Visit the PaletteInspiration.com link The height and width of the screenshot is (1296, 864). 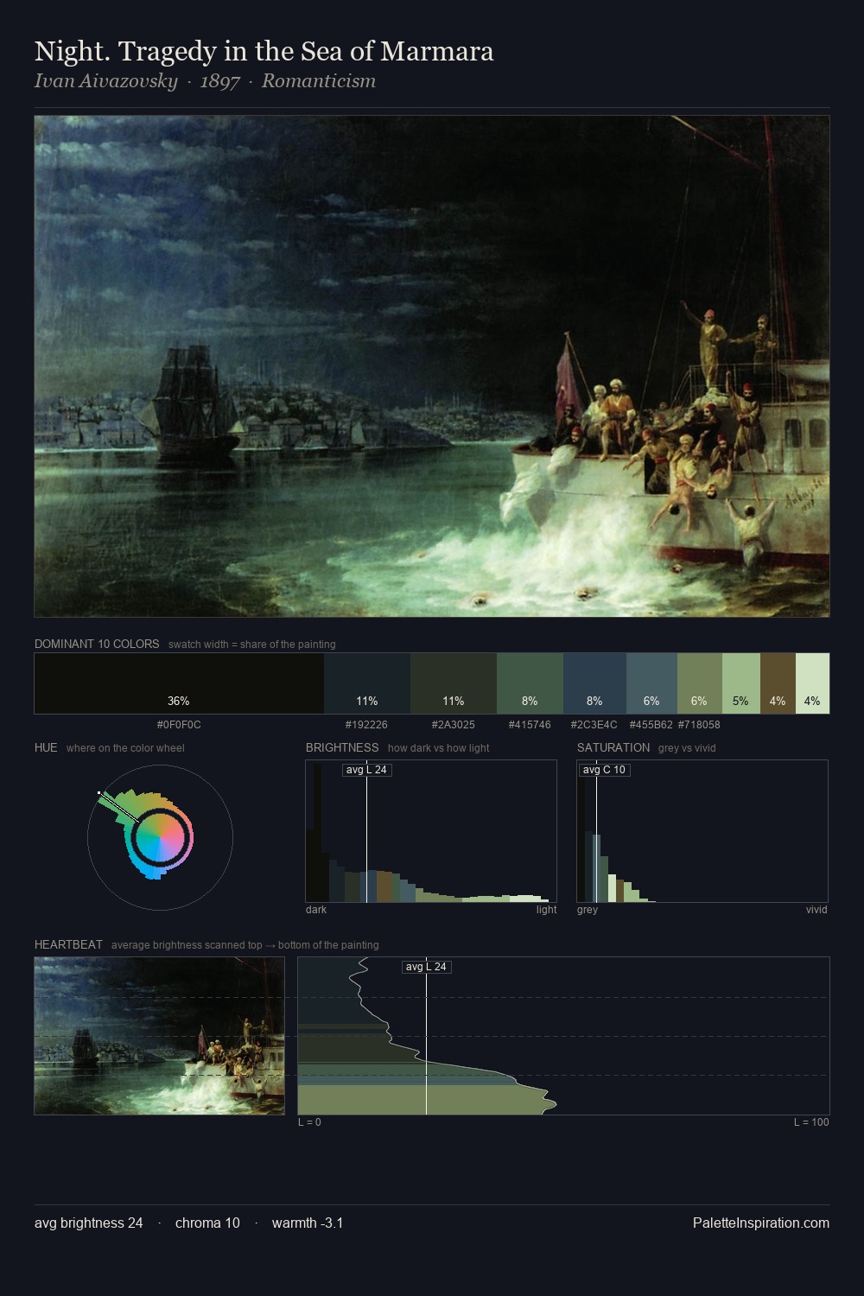coord(761,1223)
